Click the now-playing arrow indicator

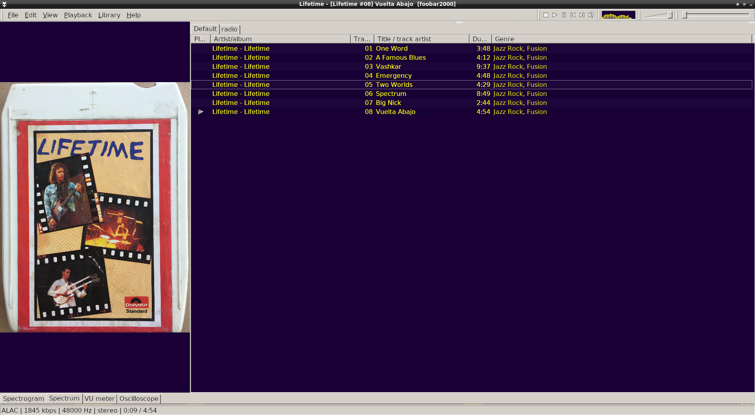[x=201, y=112]
